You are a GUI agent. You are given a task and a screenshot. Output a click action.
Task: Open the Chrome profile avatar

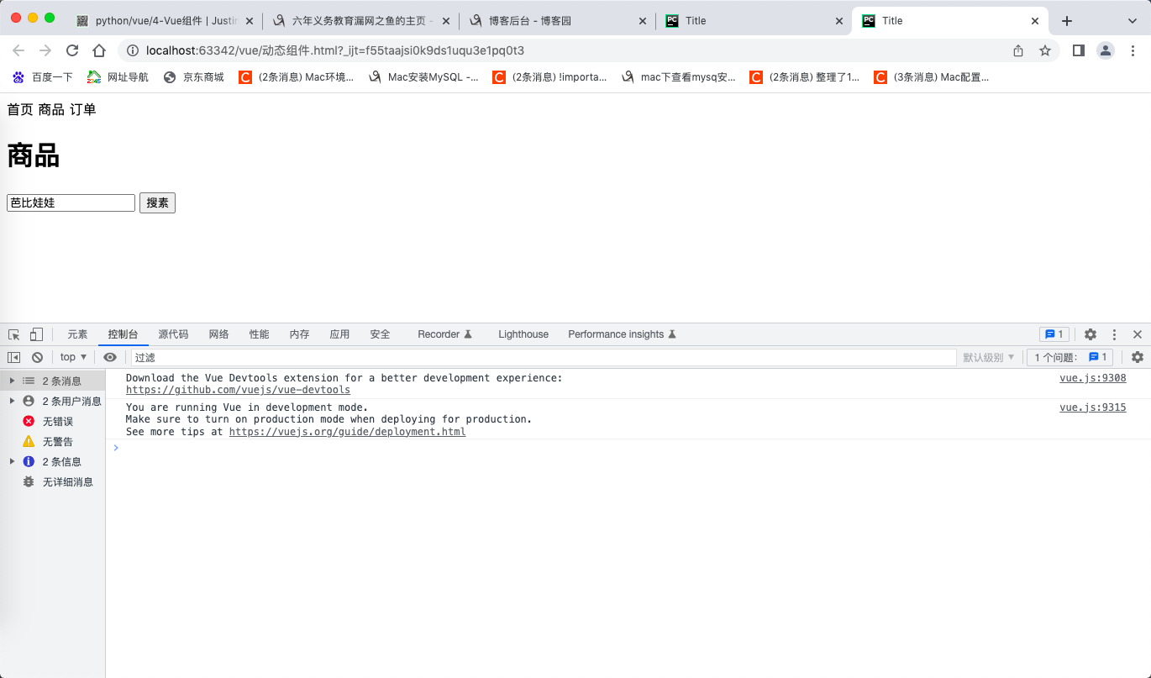tap(1106, 50)
